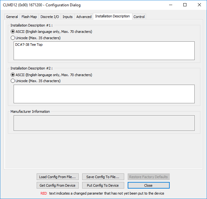Select the Inputs tab
This screenshot has width=207, height=199.
[68, 17]
